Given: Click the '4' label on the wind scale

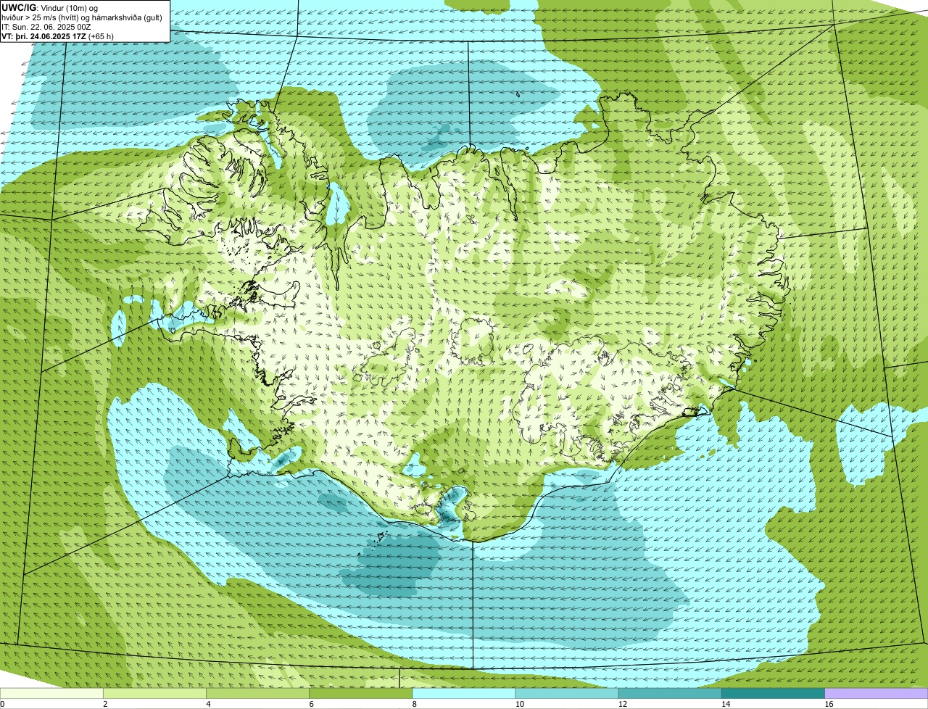Looking at the screenshot, I should pyautogui.click(x=208, y=704).
